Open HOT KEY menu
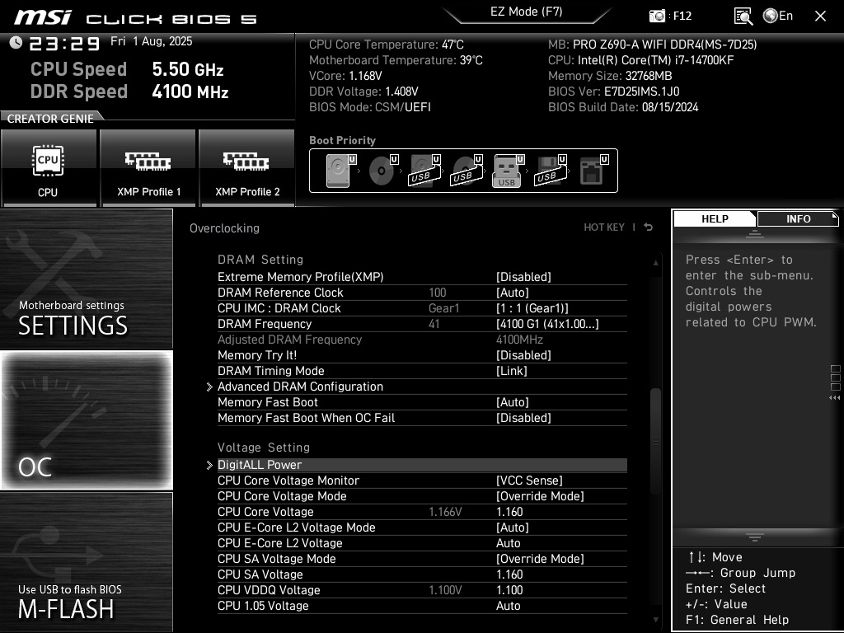The width and height of the screenshot is (844, 633). click(x=604, y=227)
